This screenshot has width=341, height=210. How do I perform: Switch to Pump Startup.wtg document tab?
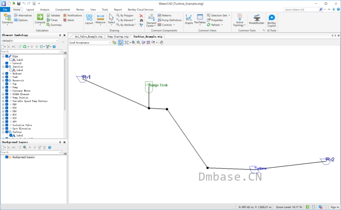(118, 37)
